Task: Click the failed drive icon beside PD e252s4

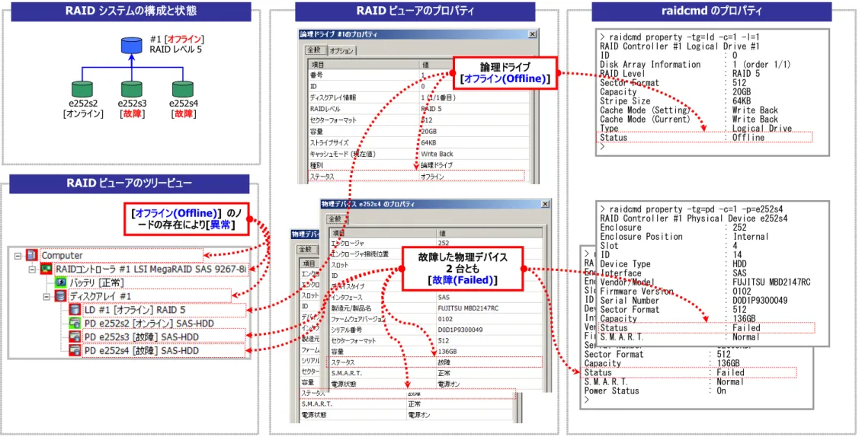Action: coord(75,350)
